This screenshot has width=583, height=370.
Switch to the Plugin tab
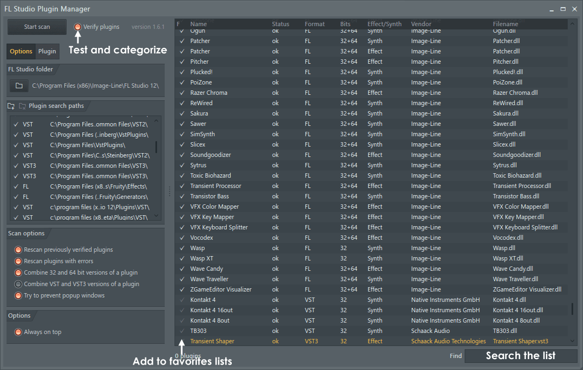47,51
